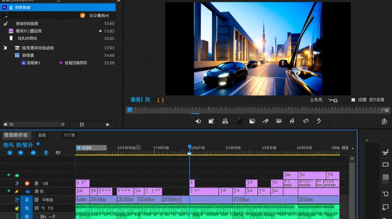The image size is (392, 219).
Task: Open the dropdown arrow at timeline ruler's right end
Action: pos(352,148)
